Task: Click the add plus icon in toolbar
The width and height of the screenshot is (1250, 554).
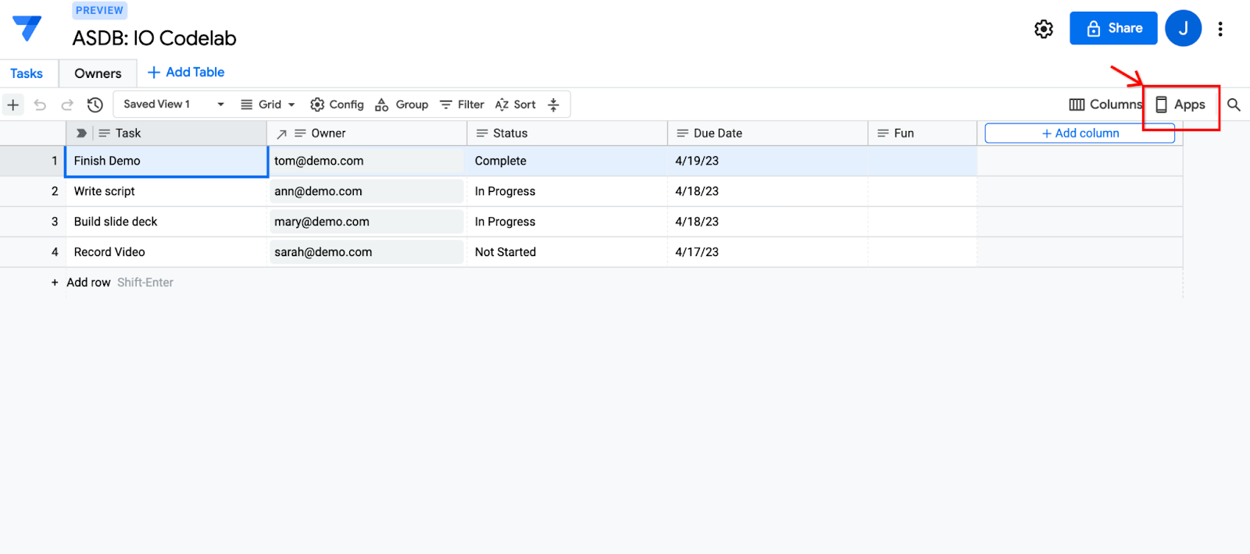Action: [x=13, y=105]
